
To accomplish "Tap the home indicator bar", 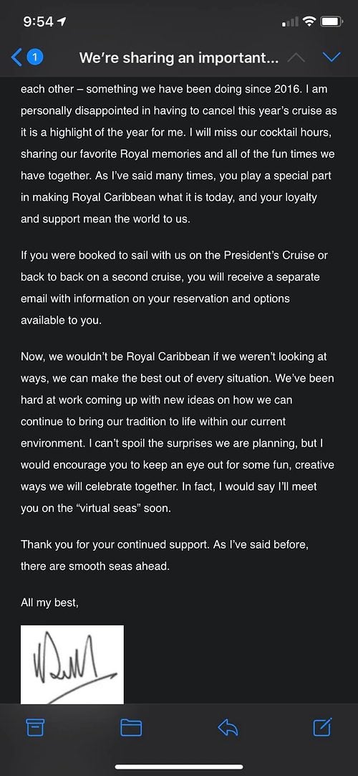I will pyautogui.click(x=179, y=767).
